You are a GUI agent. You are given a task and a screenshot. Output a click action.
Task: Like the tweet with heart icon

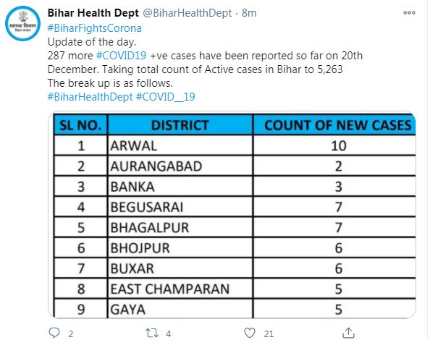(250, 333)
